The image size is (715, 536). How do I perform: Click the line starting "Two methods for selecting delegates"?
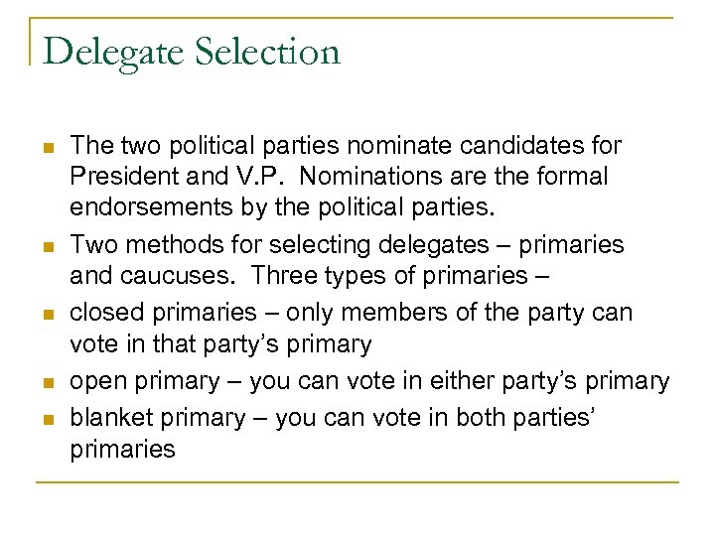point(347,245)
